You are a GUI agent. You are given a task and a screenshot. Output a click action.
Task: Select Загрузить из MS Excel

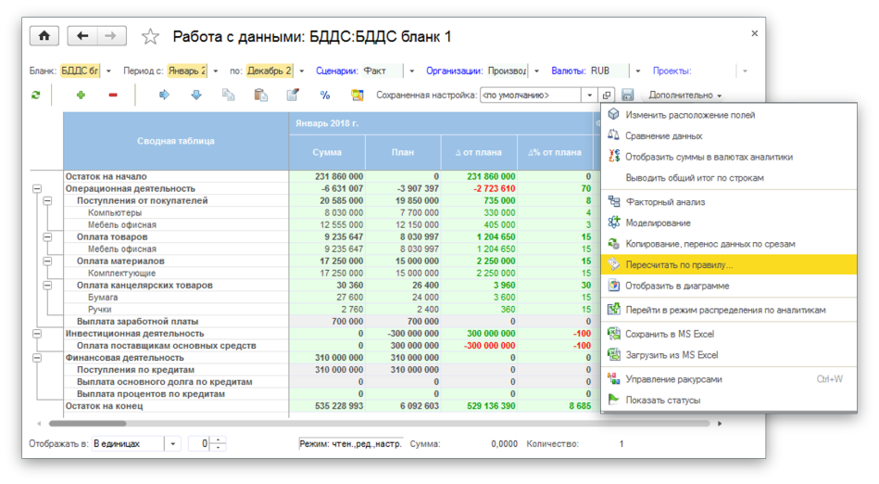729,355
